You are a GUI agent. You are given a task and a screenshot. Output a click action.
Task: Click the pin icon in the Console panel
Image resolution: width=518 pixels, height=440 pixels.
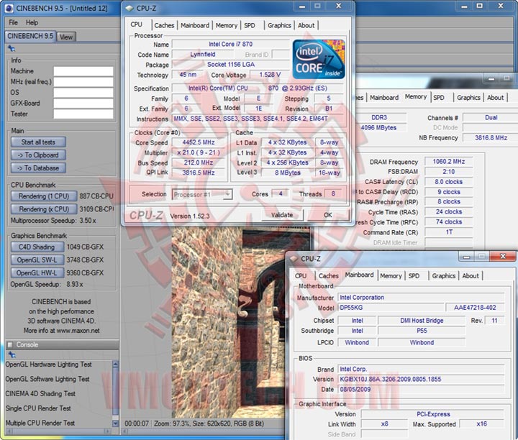[12, 354]
